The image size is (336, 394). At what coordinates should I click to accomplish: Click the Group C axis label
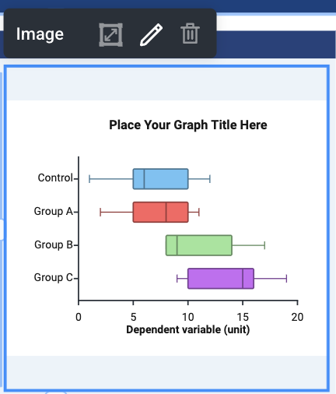(x=54, y=278)
